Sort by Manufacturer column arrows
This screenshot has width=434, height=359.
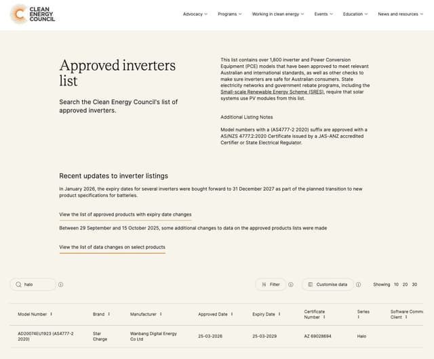[163, 314]
